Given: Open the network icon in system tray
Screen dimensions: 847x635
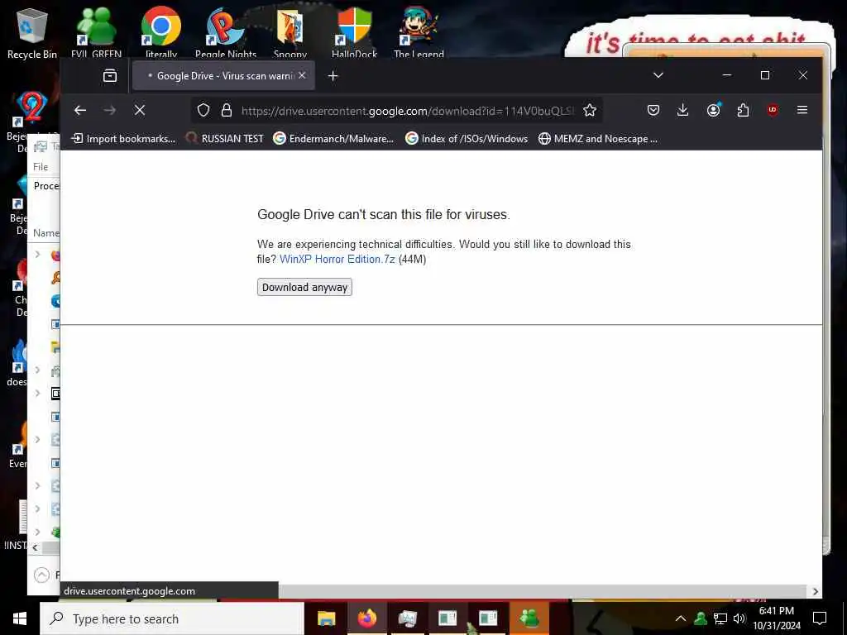Looking at the screenshot, I should point(720,618).
